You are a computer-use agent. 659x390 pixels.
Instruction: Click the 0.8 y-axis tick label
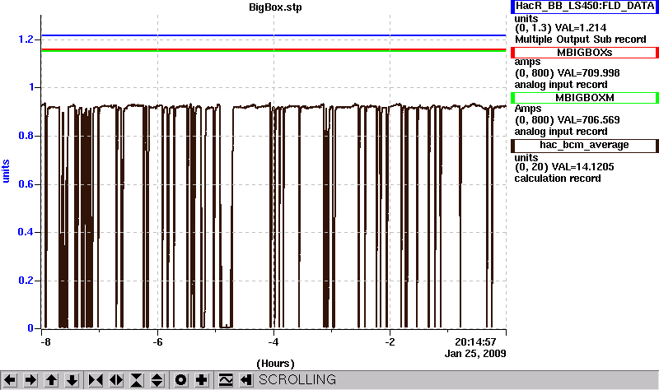point(26,136)
